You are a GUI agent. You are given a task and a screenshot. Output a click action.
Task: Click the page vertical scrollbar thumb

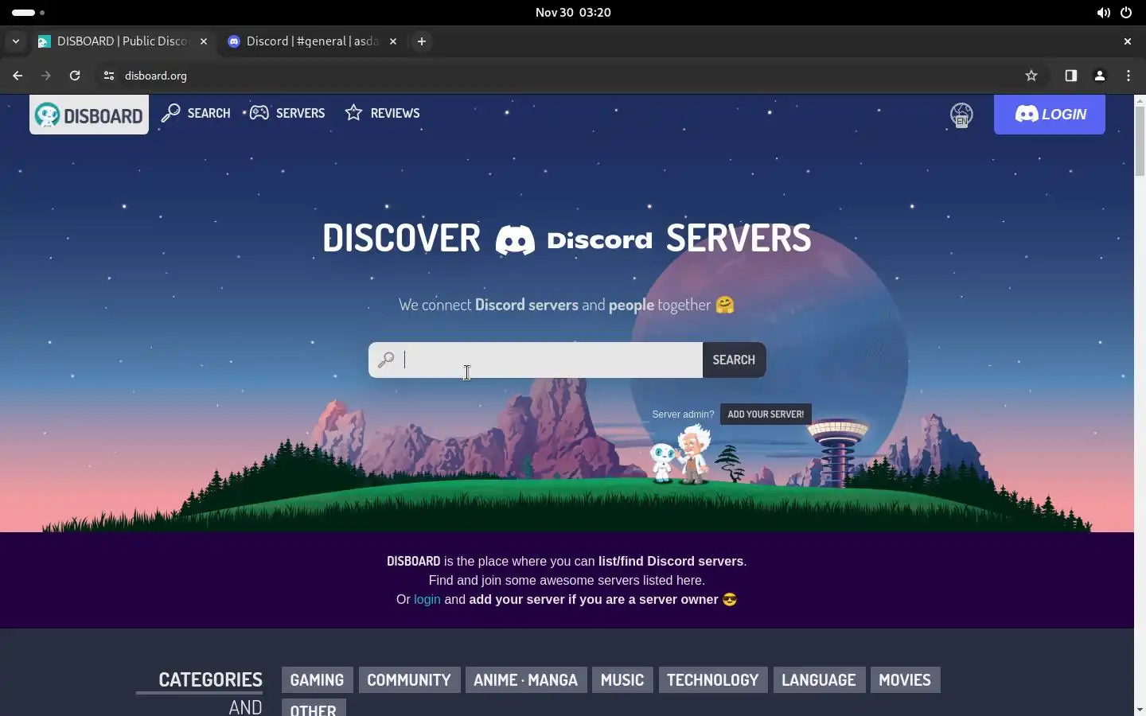(x=1140, y=141)
